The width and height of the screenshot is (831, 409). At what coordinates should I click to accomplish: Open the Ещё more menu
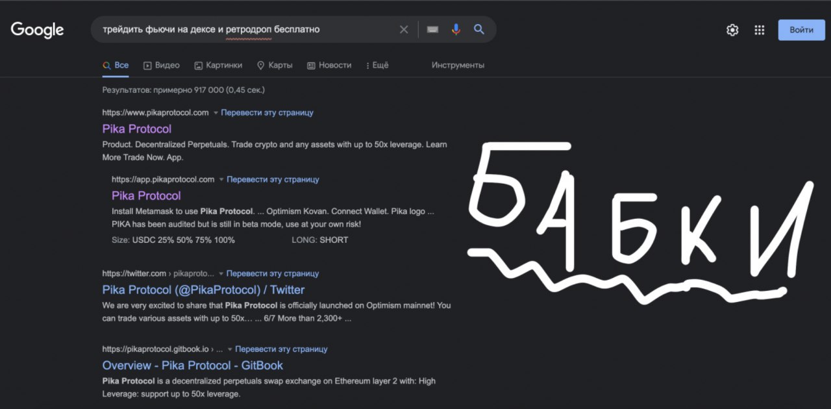coord(377,66)
